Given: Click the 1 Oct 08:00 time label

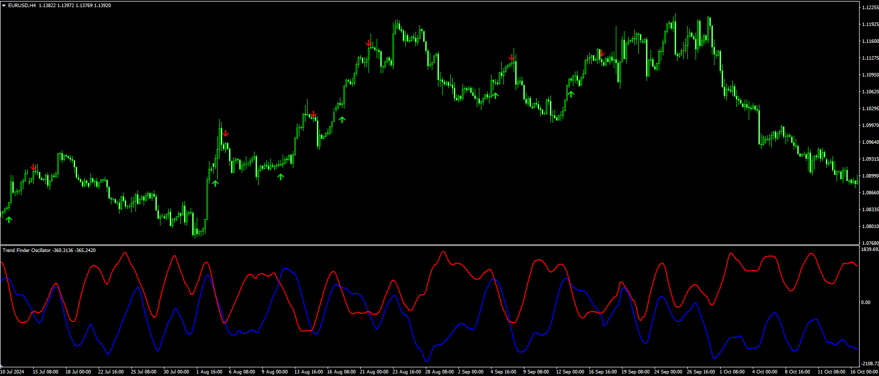Looking at the screenshot, I should coord(732,372).
